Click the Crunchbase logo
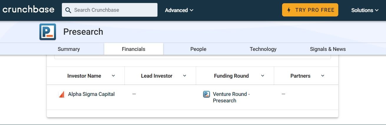Screen dimensions: 386x125 29,9
